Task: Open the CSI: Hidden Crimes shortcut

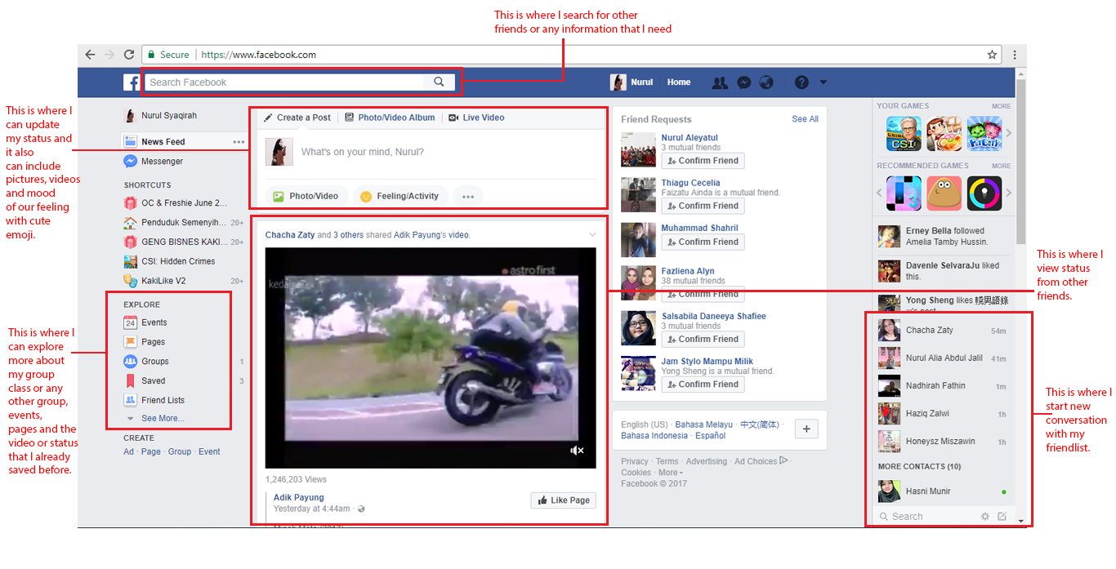Action: coord(170,261)
